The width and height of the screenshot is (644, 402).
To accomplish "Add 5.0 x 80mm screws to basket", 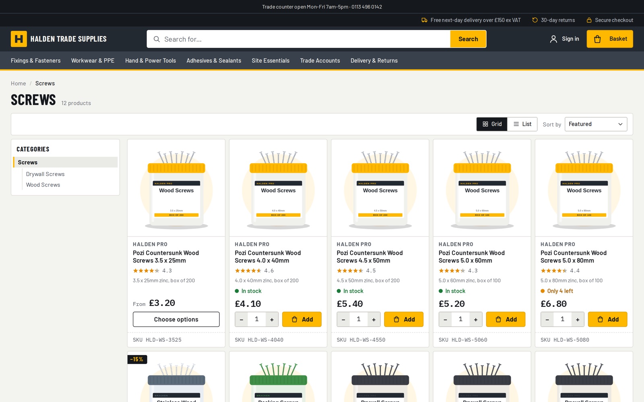I will [x=607, y=320].
